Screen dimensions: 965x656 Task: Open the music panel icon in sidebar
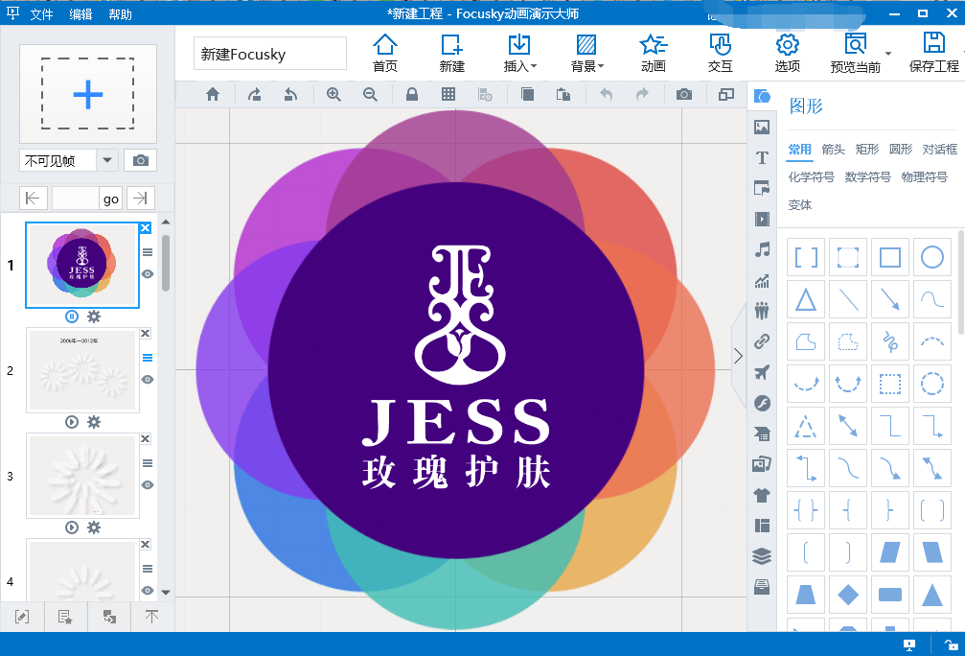point(762,249)
